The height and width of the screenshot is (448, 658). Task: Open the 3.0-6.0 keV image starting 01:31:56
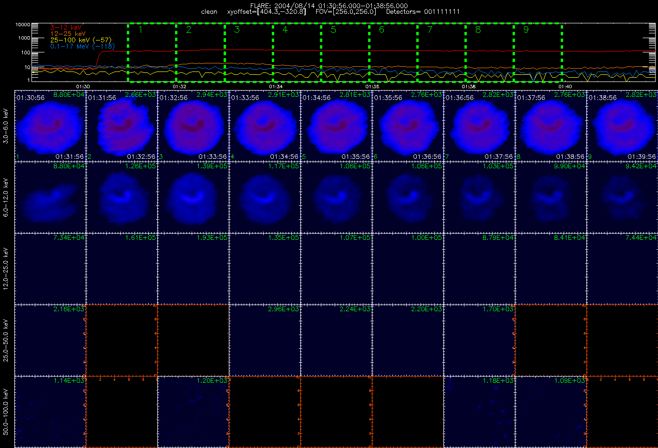pos(122,126)
